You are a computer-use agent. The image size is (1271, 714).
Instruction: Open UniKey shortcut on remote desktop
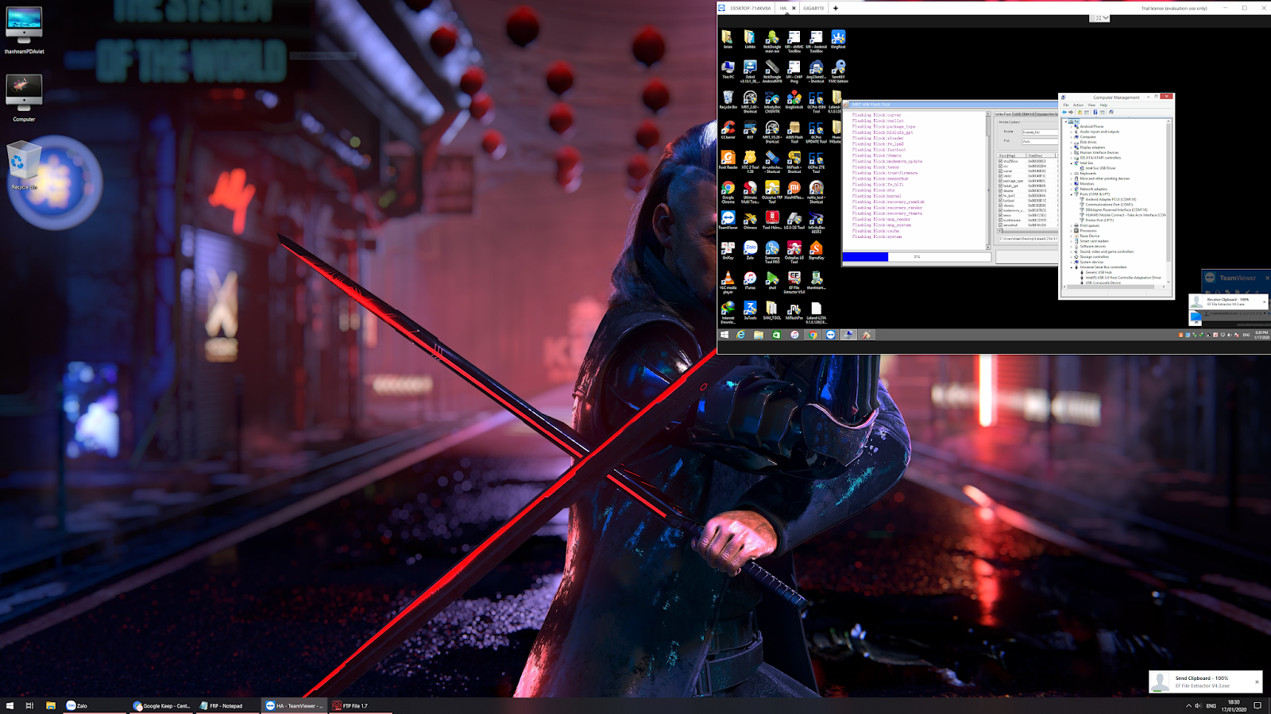coord(728,250)
